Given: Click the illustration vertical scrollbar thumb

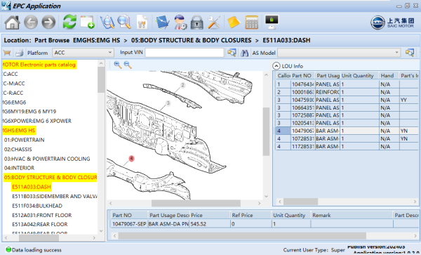Looking at the screenshot, I should pos(266,131).
